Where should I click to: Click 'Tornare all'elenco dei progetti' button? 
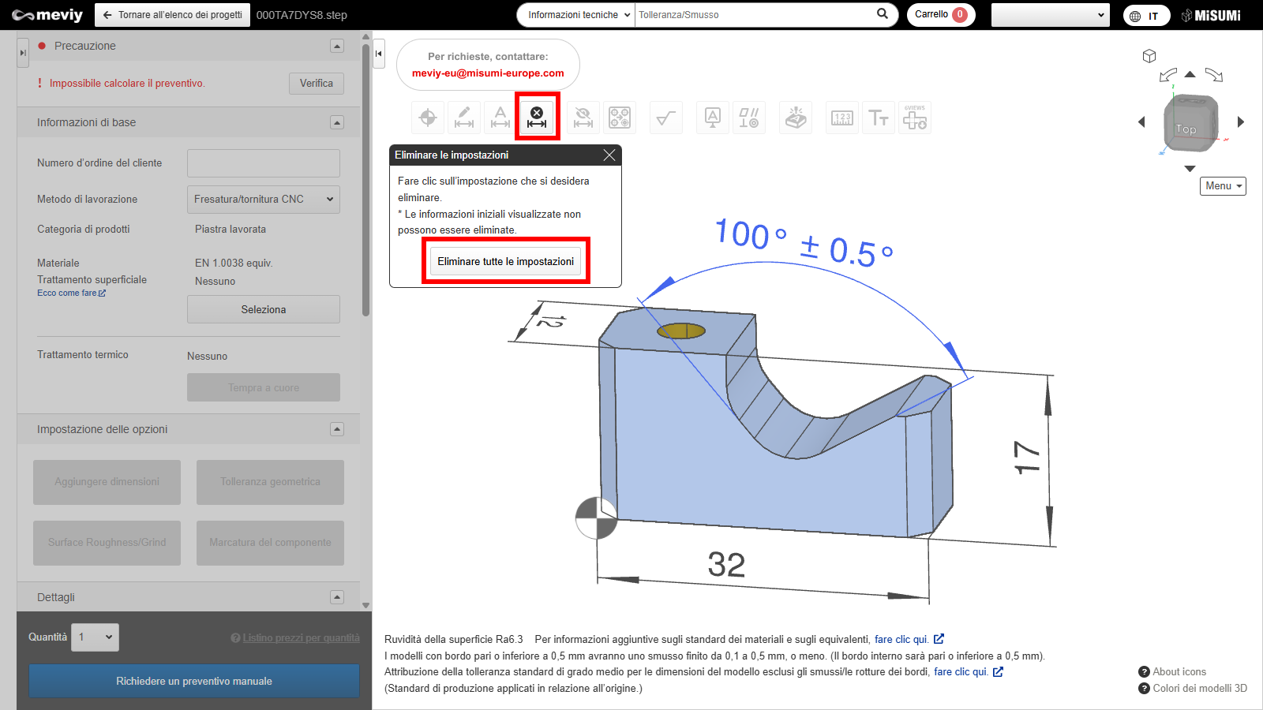[x=172, y=15]
